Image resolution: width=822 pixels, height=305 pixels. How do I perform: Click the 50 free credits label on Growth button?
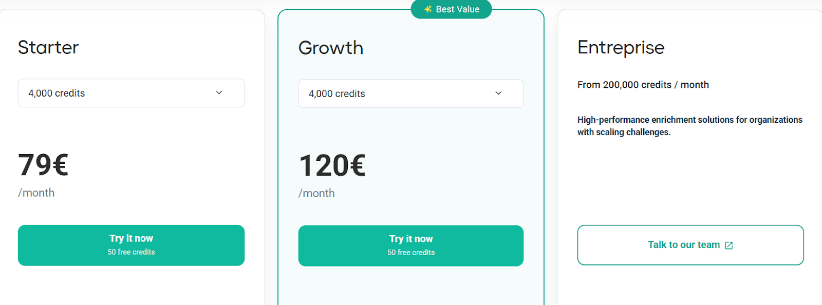tap(410, 253)
